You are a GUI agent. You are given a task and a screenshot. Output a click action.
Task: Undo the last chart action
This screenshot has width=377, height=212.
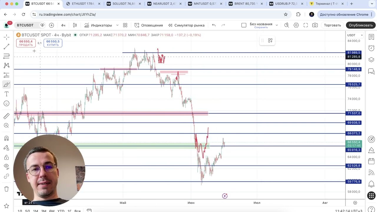point(214,25)
